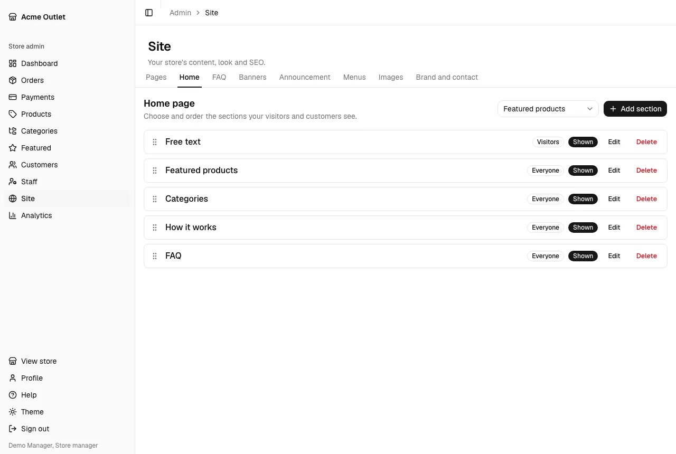676x454 pixels.
Task: Click the Acme Outlet store logo icon
Action: pyautogui.click(x=13, y=17)
